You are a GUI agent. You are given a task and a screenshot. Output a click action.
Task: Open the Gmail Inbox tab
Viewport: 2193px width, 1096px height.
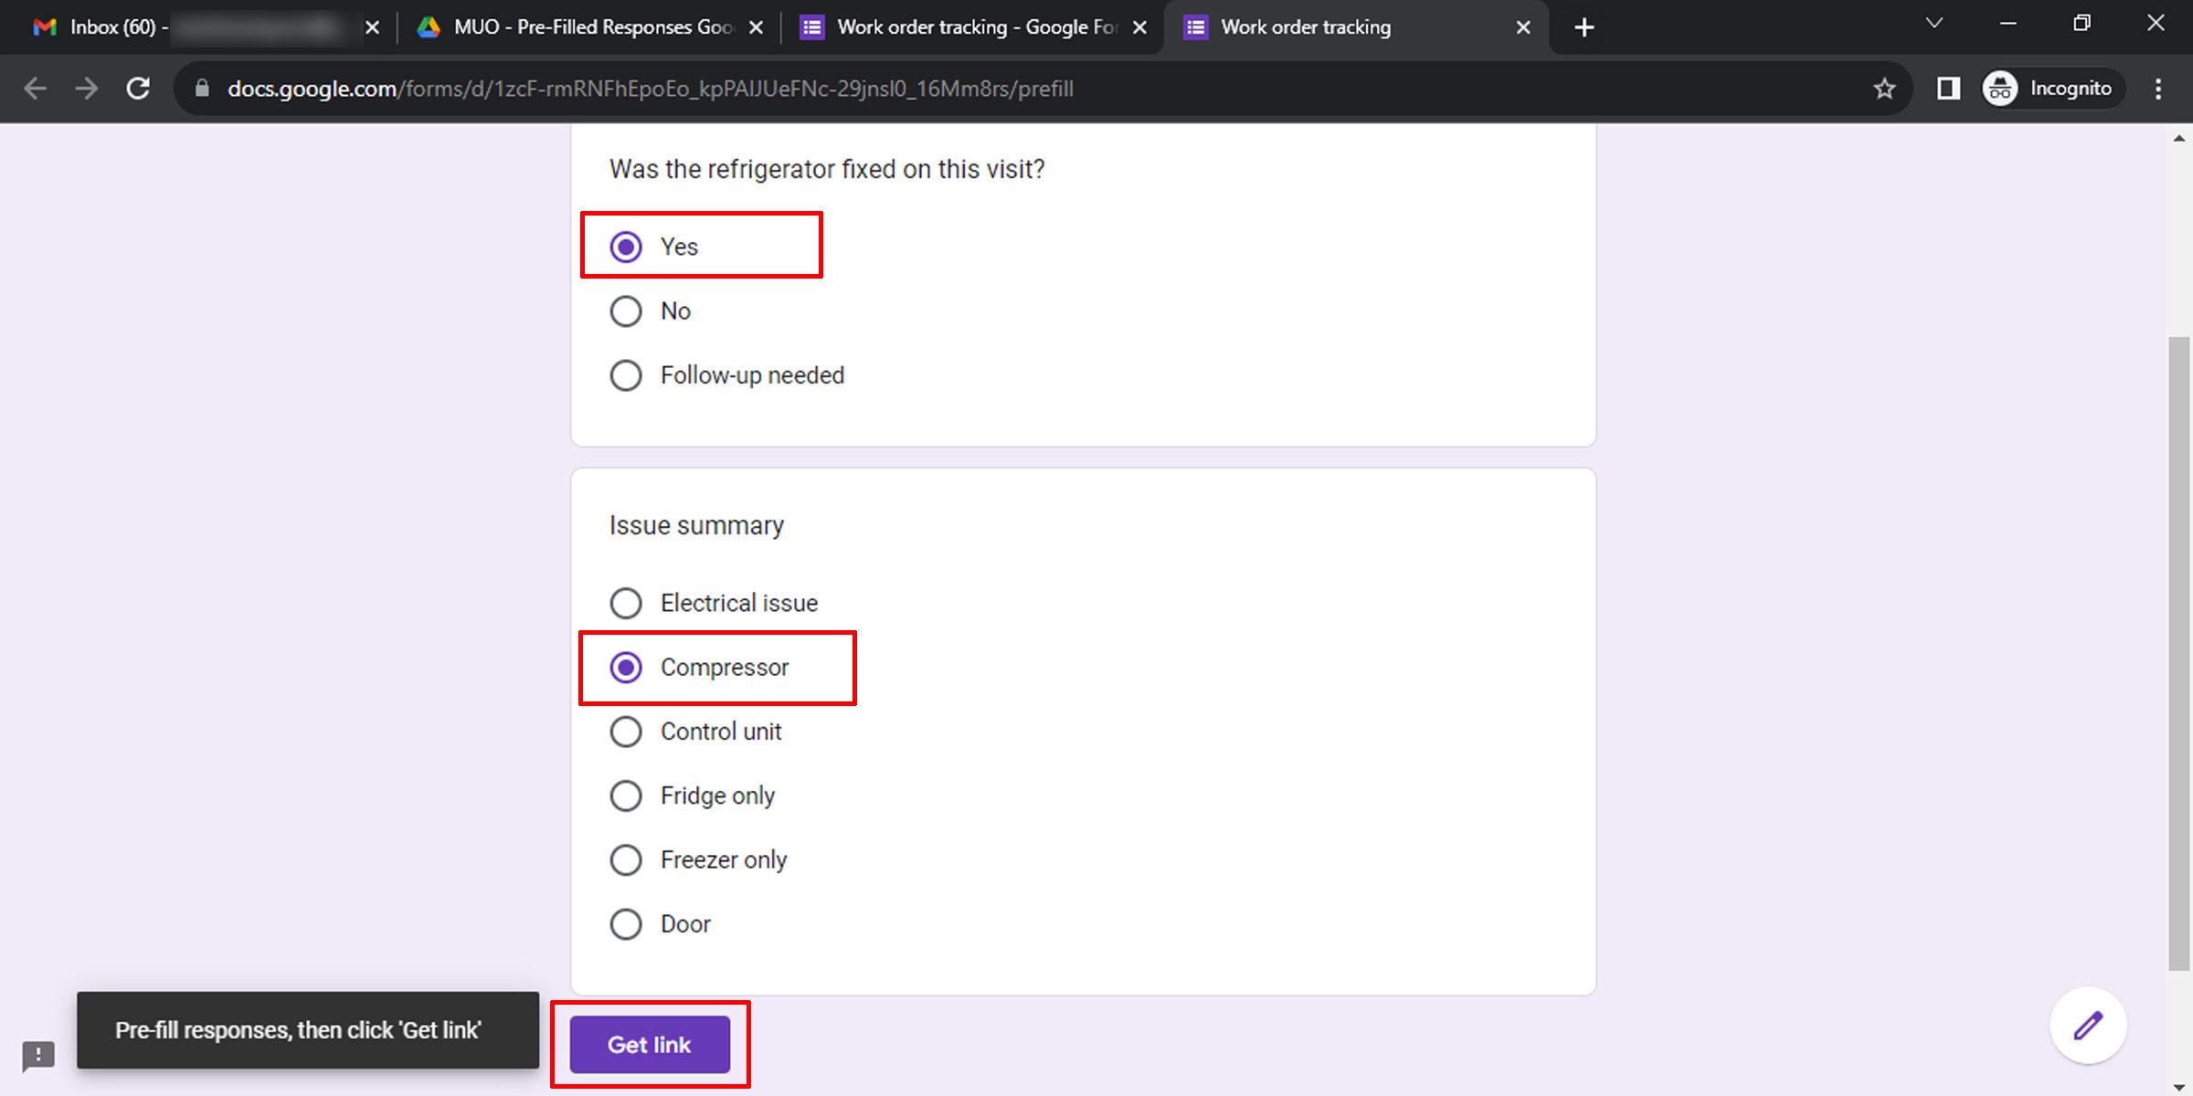click(183, 26)
